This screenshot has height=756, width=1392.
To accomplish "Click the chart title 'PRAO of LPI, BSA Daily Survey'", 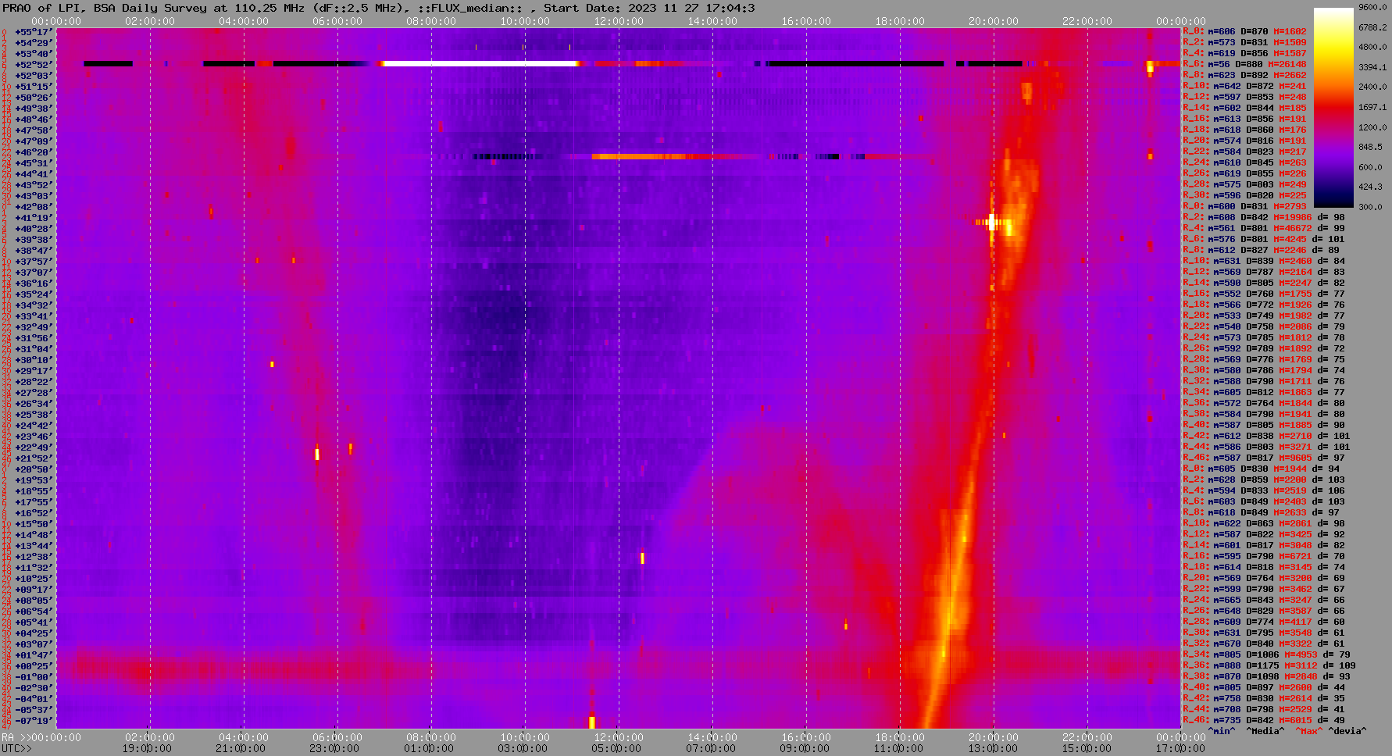I will pos(105,8).
